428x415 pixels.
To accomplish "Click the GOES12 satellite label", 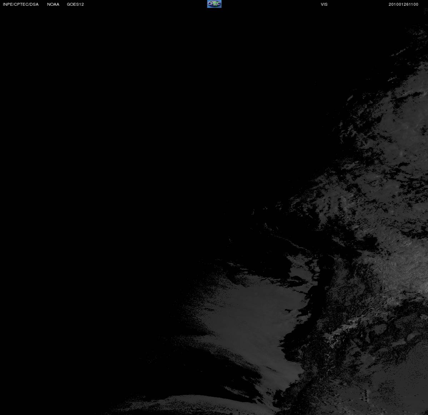I will 75,4.
